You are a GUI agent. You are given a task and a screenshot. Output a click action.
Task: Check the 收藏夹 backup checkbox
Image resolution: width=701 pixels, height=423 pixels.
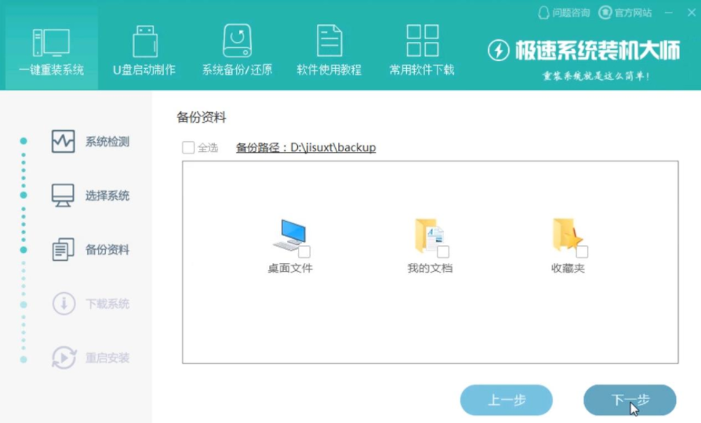tap(582, 251)
